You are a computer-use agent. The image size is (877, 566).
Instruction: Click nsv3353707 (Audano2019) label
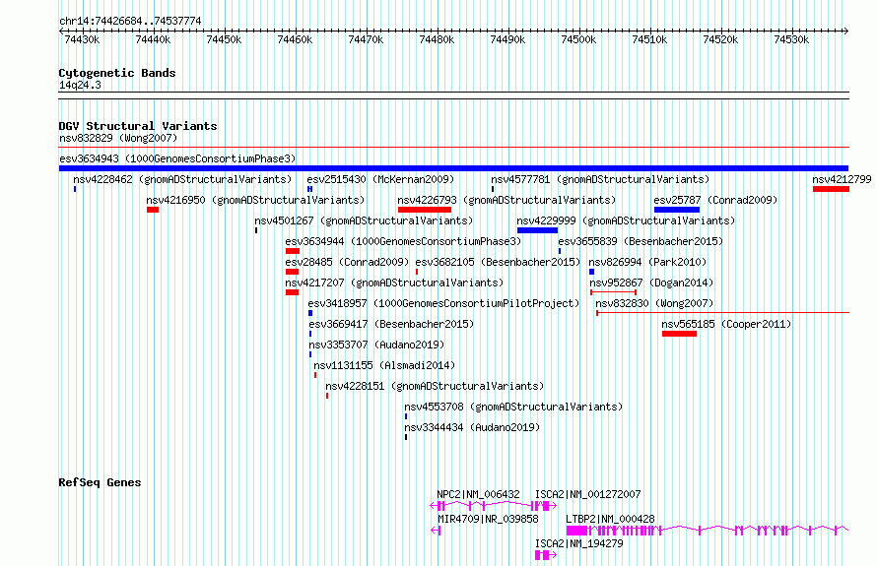pyautogui.click(x=376, y=345)
